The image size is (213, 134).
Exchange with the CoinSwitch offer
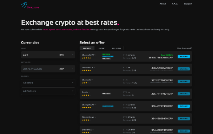[x=184, y=69]
